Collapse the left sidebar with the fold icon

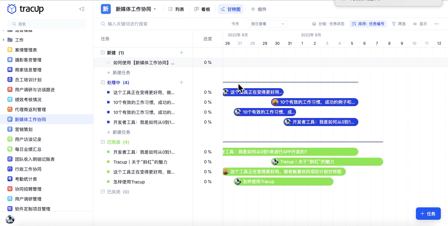click(x=82, y=9)
